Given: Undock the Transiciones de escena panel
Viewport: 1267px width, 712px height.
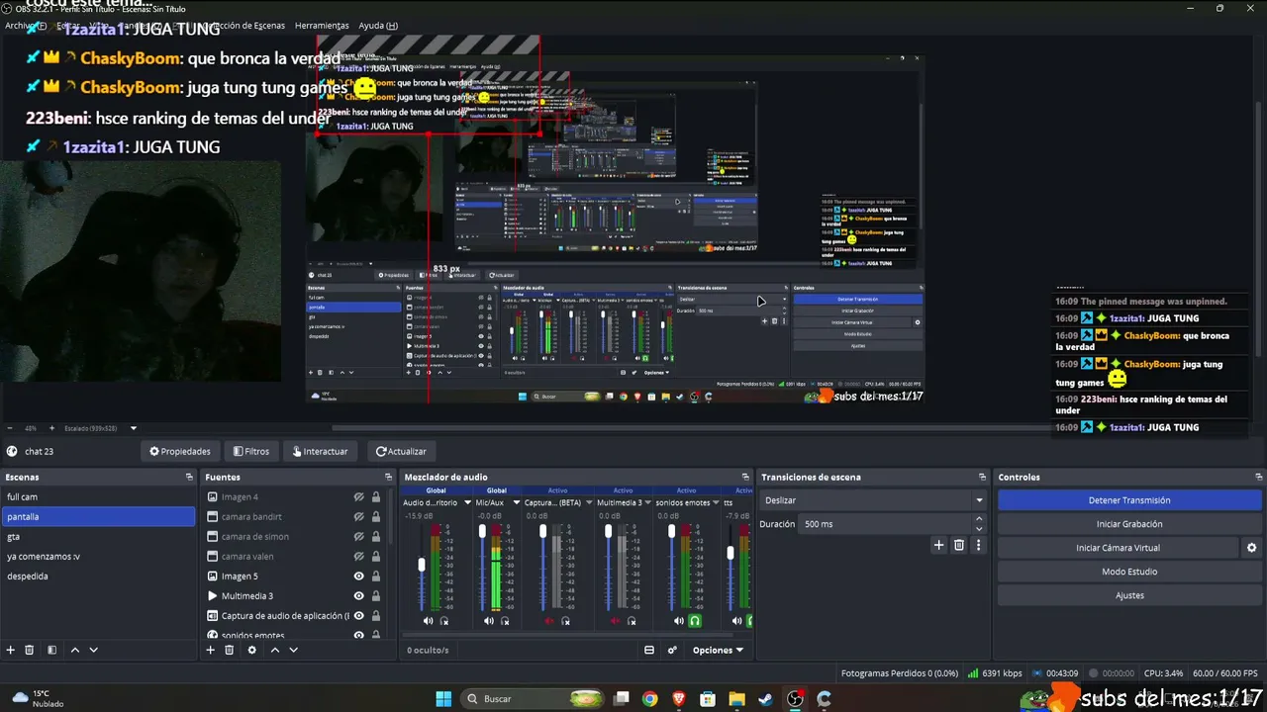Looking at the screenshot, I should [x=982, y=477].
